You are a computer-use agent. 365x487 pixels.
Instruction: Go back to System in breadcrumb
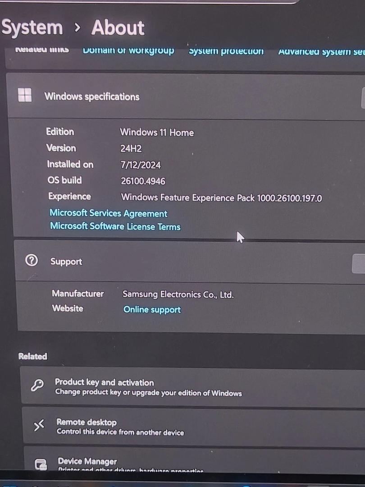[32, 28]
